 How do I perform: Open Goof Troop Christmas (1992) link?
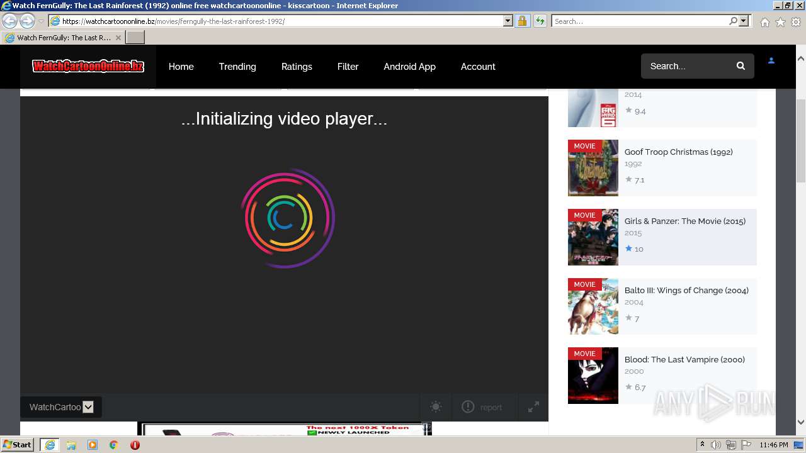coord(678,152)
